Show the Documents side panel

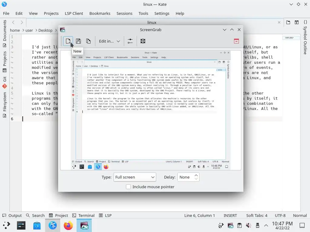(5, 34)
